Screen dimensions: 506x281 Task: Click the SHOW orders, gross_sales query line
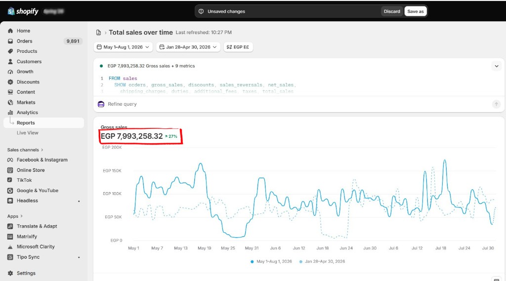click(205, 85)
